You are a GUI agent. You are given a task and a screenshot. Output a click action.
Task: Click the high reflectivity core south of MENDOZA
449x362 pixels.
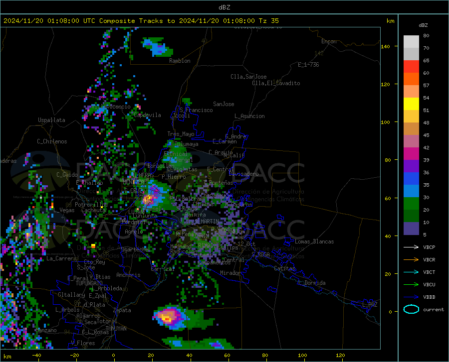coord(148,198)
